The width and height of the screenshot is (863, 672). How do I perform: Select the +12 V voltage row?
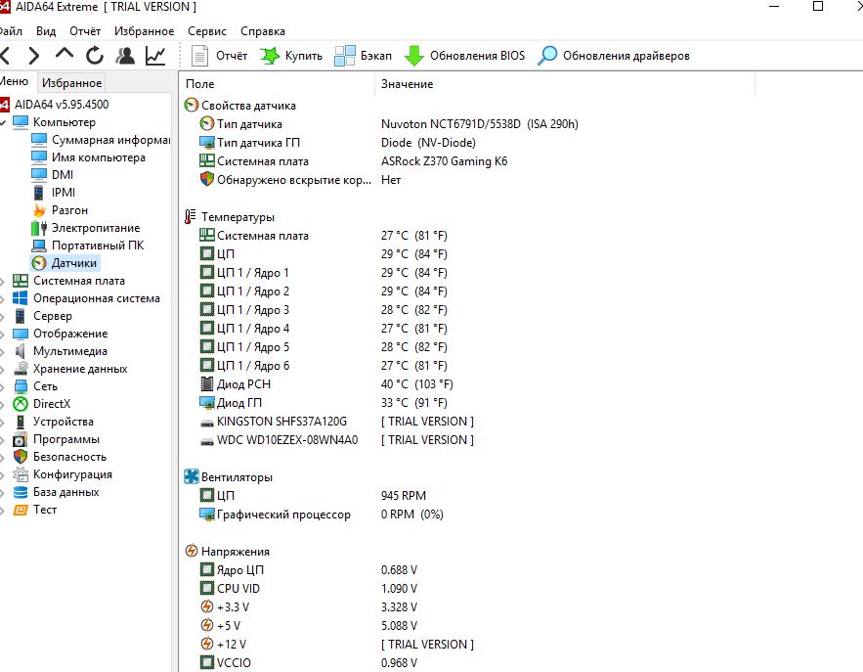336,644
